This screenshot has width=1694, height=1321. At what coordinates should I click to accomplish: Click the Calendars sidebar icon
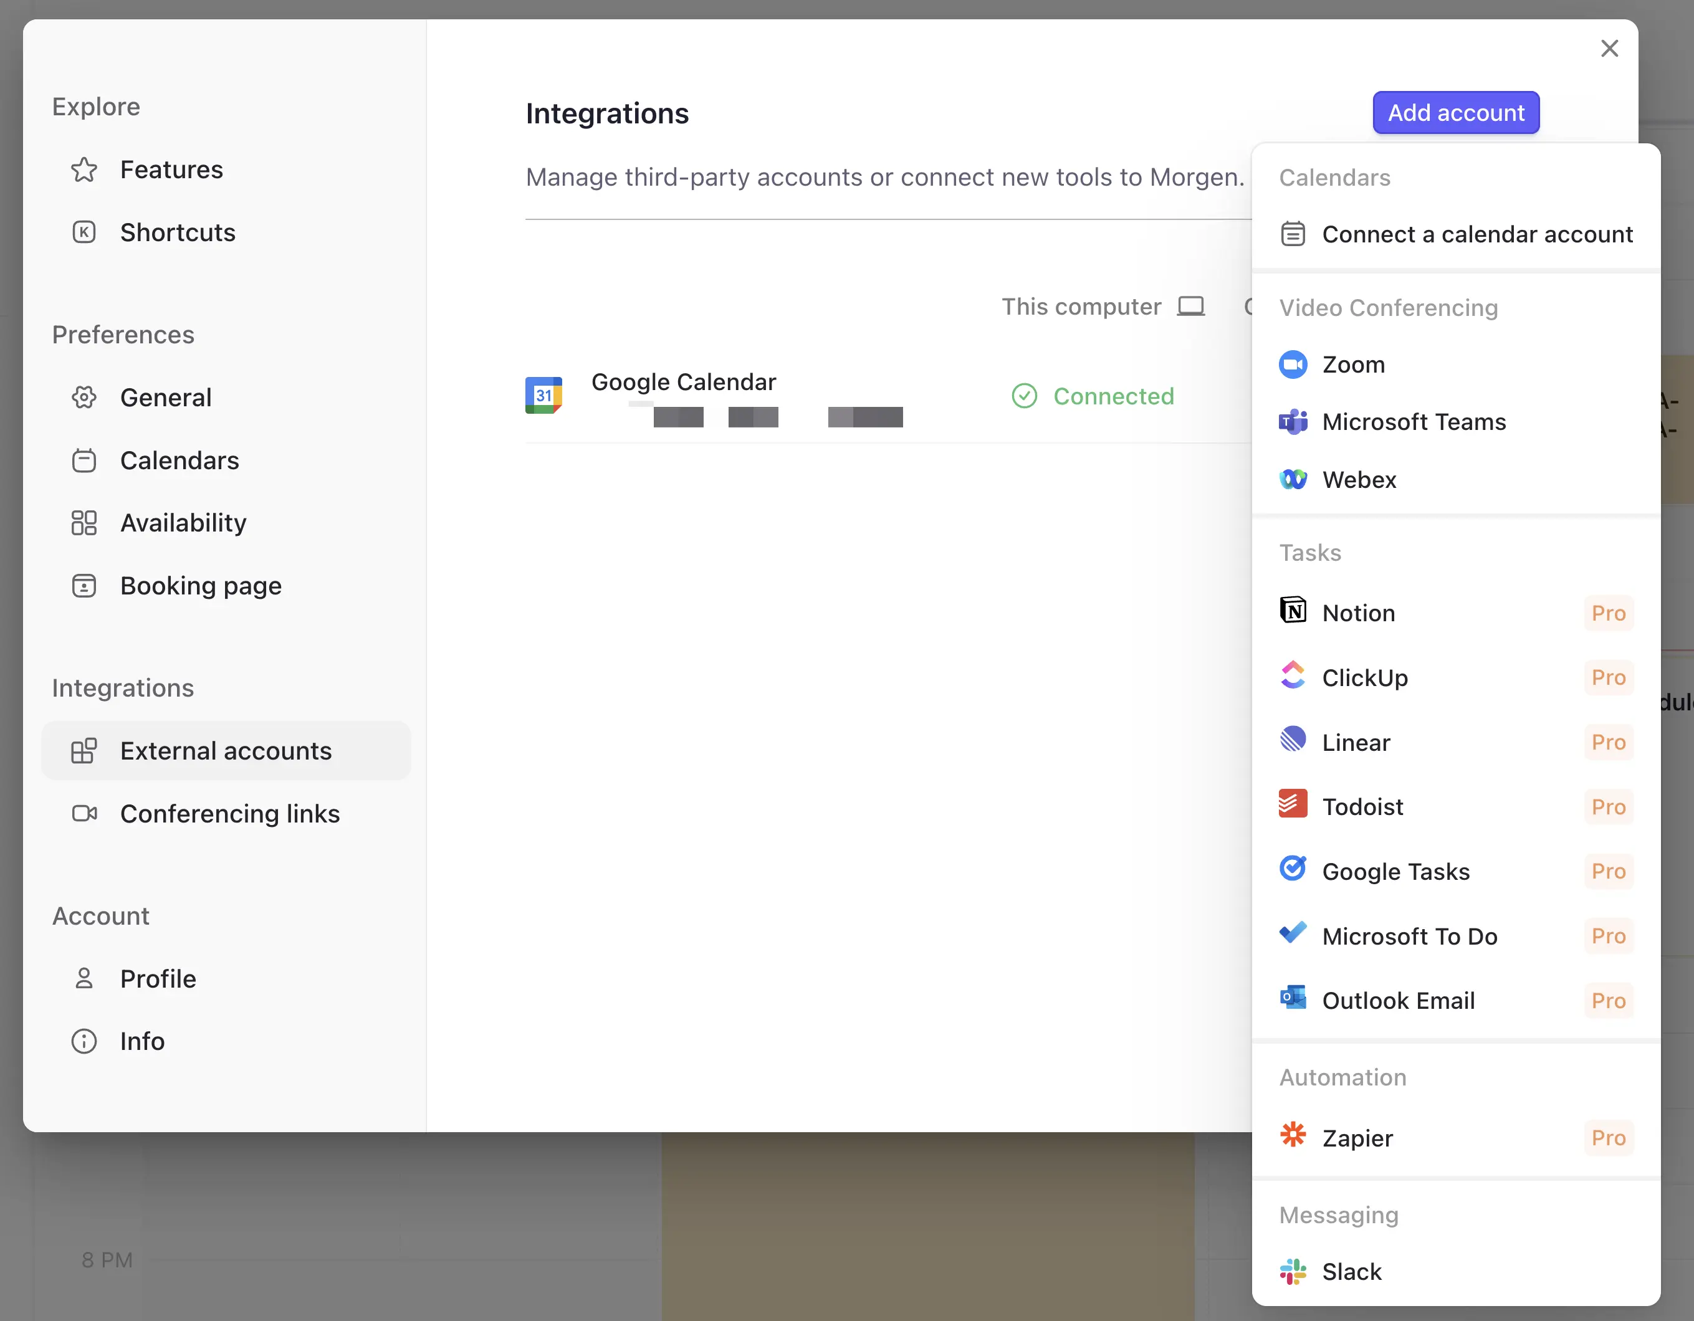coord(84,460)
